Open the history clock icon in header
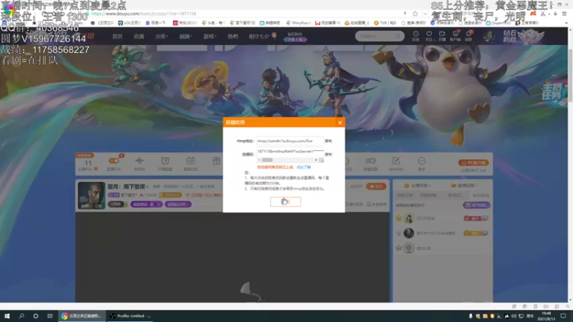 [416, 35]
